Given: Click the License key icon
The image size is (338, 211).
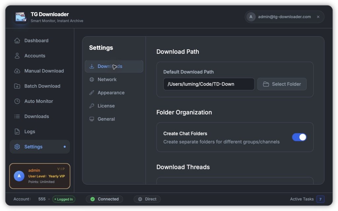Looking at the screenshot, I should tap(92, 106).
